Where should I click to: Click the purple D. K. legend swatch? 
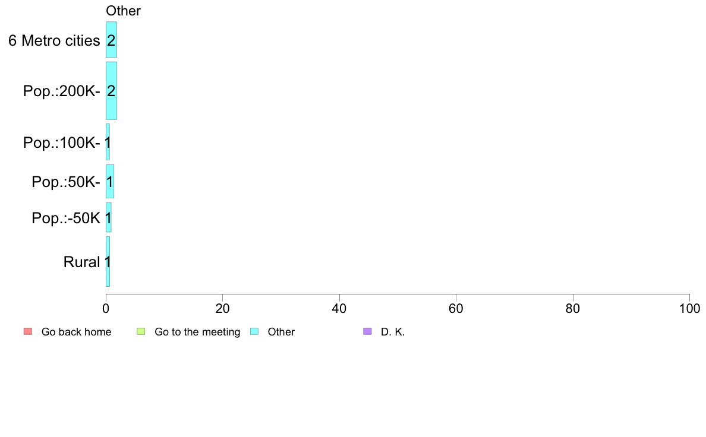tap(367, 332)
